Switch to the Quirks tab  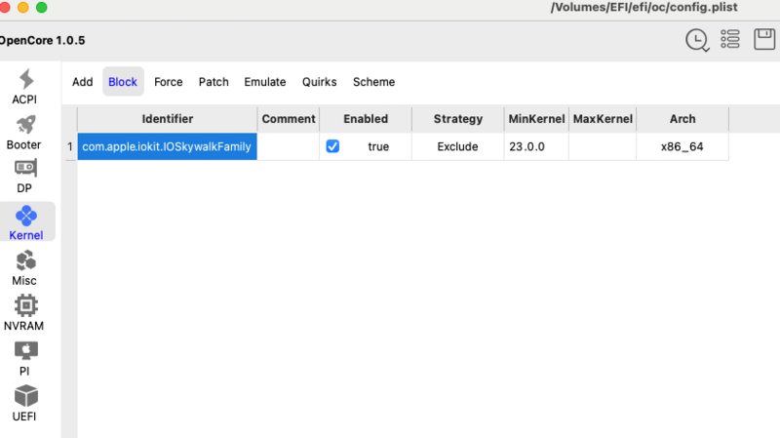(x=319, y=82)
